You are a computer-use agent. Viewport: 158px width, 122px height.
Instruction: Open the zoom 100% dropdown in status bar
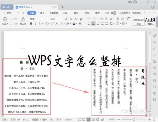[x=115, y=119]
